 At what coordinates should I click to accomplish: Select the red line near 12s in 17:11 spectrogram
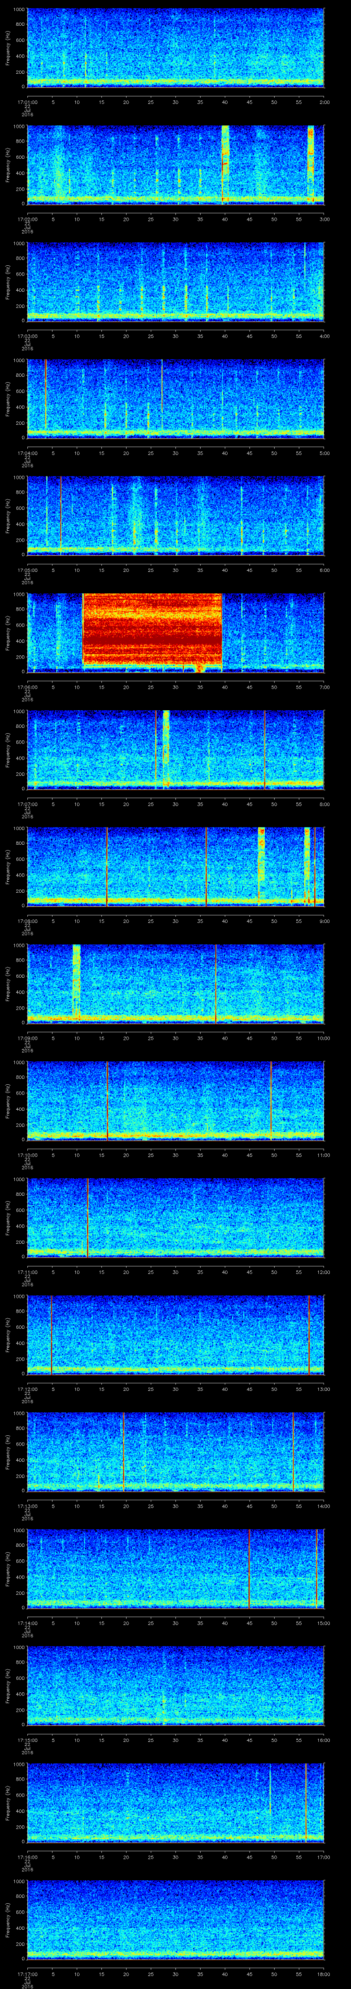point(88,1217)
